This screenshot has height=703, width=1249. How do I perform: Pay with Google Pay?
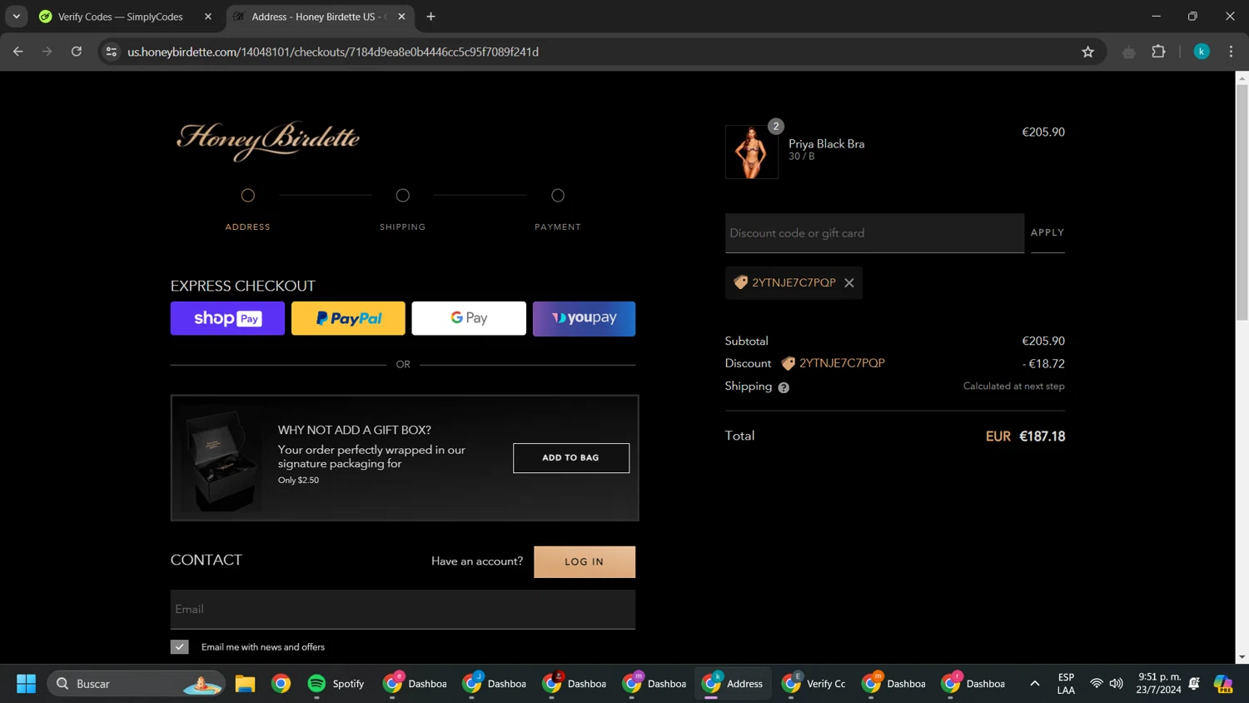point(469,318)
